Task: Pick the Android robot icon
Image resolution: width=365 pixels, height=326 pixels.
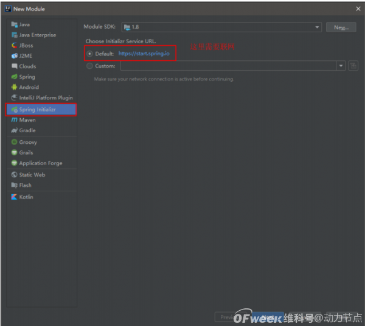Action: coord(15,87)
